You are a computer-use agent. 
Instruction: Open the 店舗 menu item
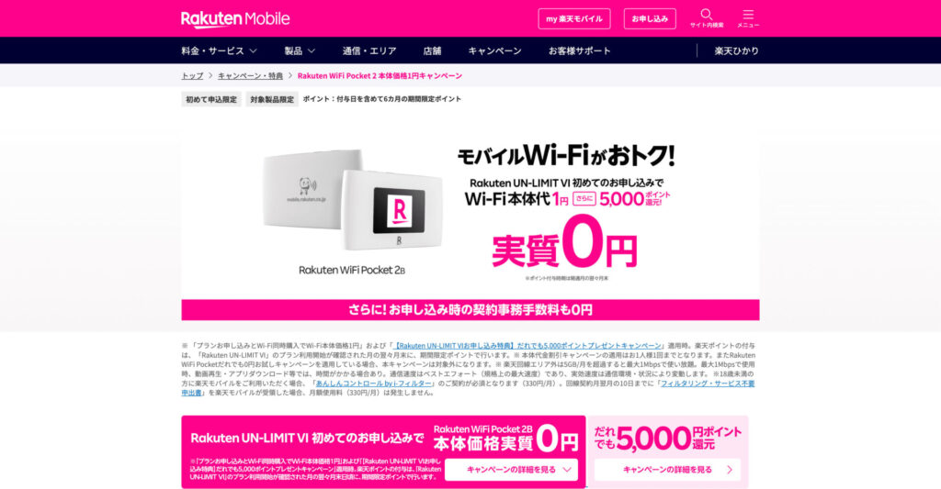click(x=432, y=51)
